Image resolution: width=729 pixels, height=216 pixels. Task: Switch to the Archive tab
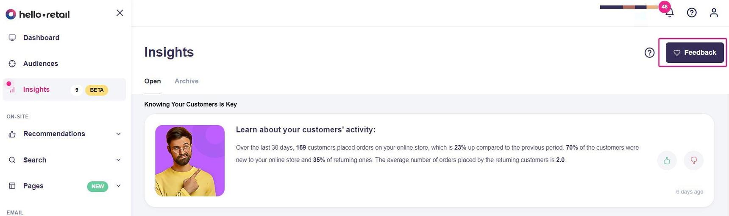186,81
